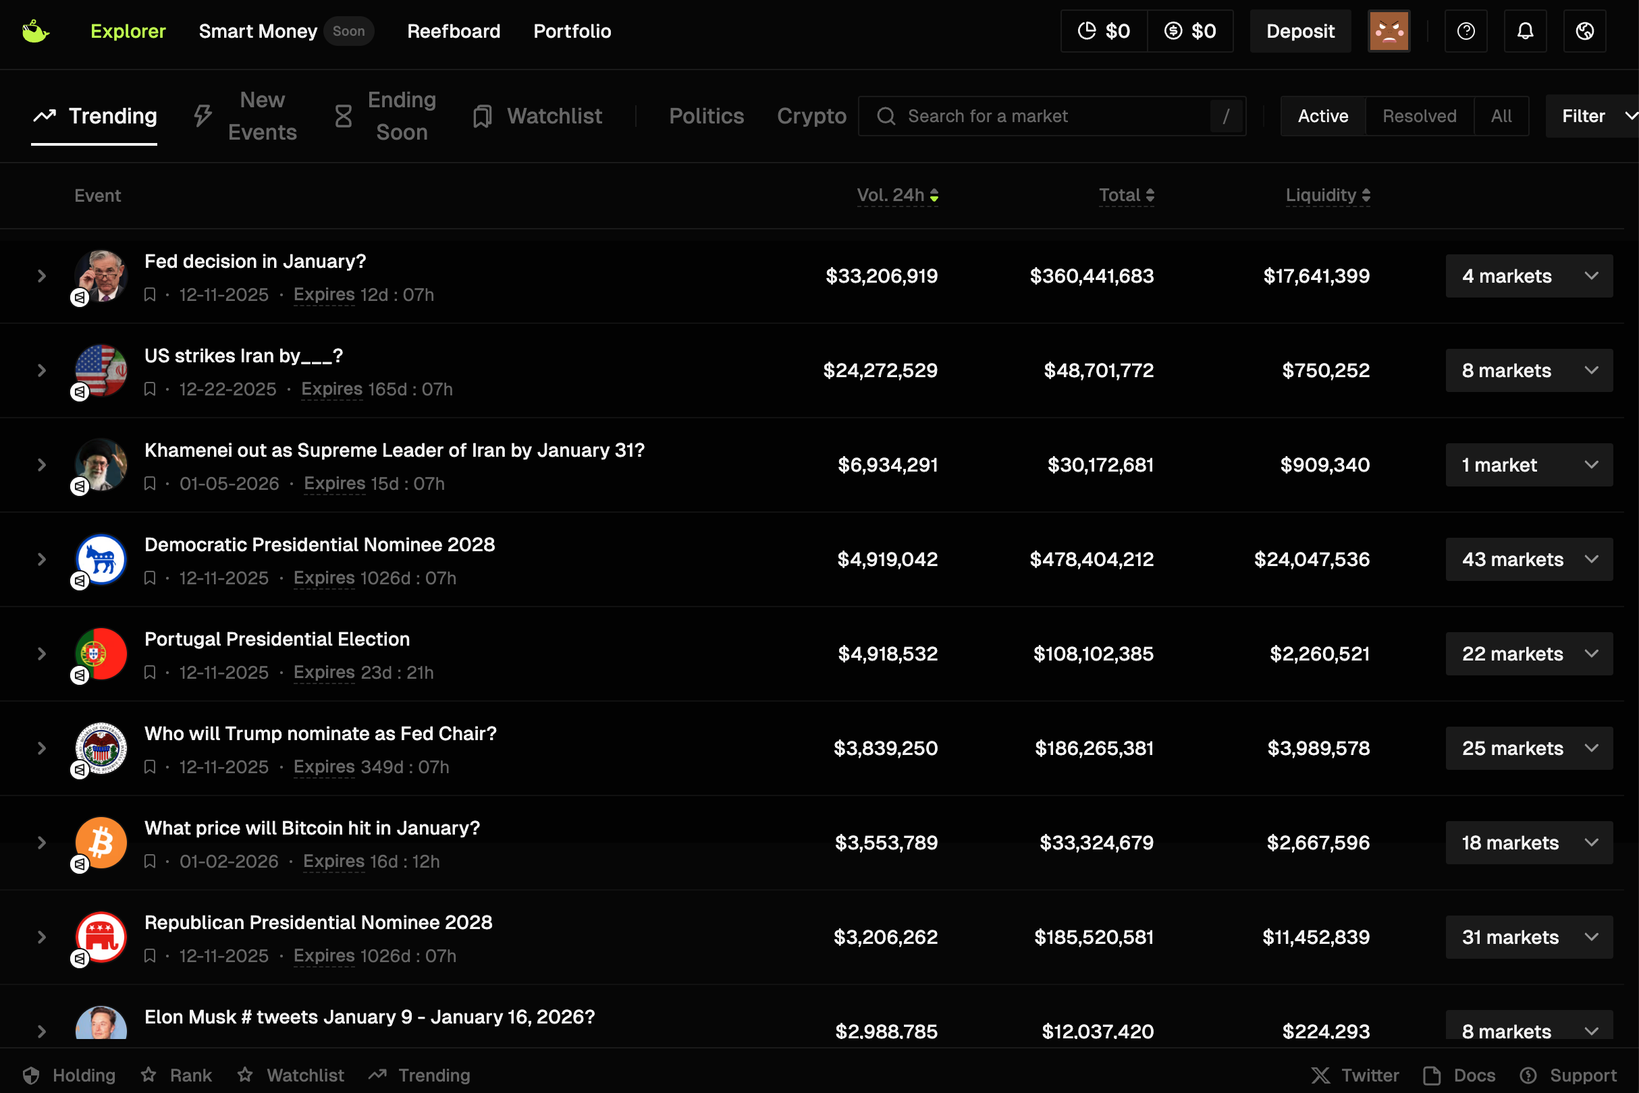
Task: Switch the status filter to All
Action: pos(1500,116)
